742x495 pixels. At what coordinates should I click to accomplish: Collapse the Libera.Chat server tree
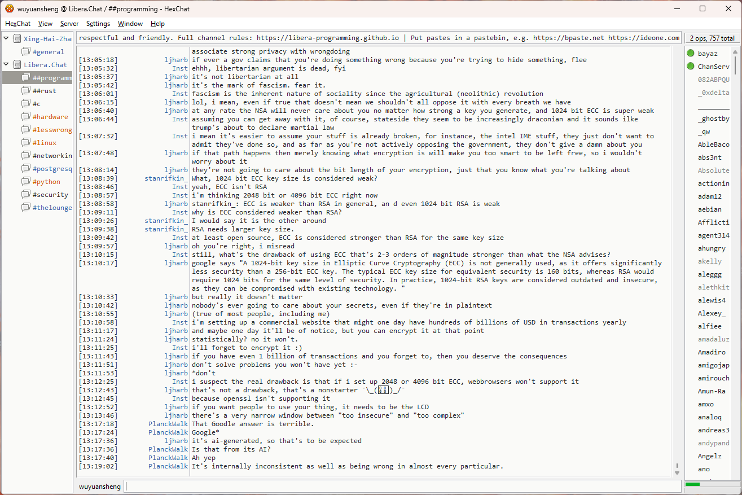tap(6, 65)
